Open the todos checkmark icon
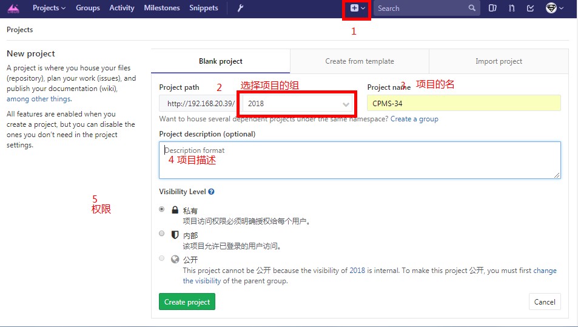The width and height of the screenshot is (578, 327). click(531, 8)
